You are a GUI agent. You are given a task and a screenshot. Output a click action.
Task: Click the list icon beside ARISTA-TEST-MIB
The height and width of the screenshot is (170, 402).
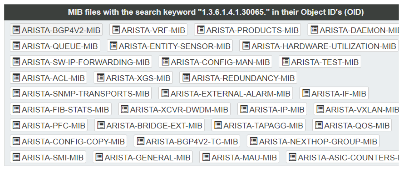(285, 61)
